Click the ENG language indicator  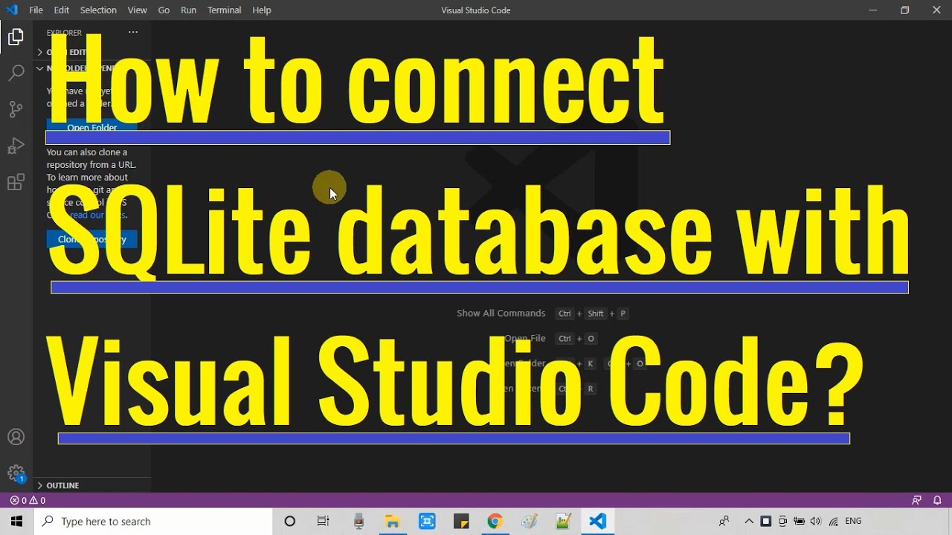853,522
